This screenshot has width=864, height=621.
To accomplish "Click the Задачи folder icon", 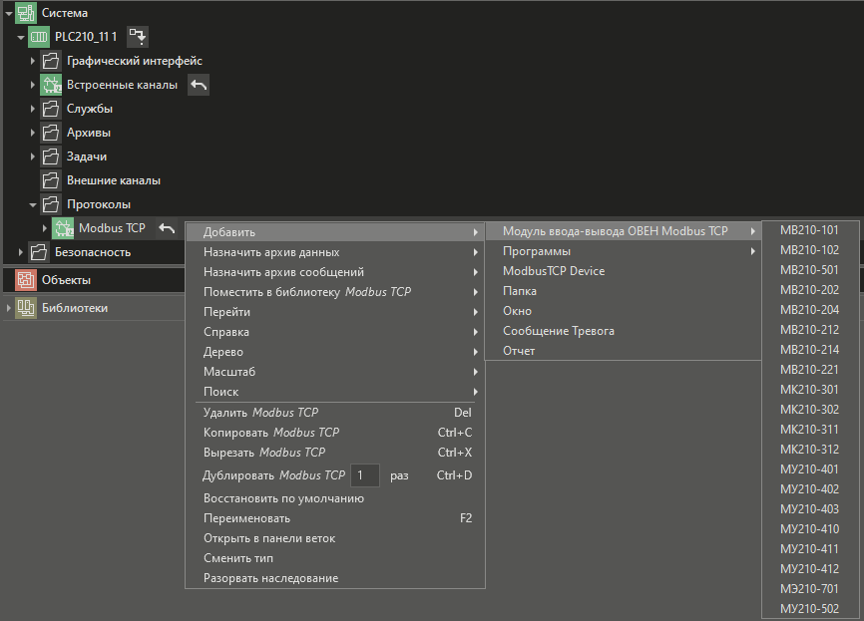I will click(51, 156).
